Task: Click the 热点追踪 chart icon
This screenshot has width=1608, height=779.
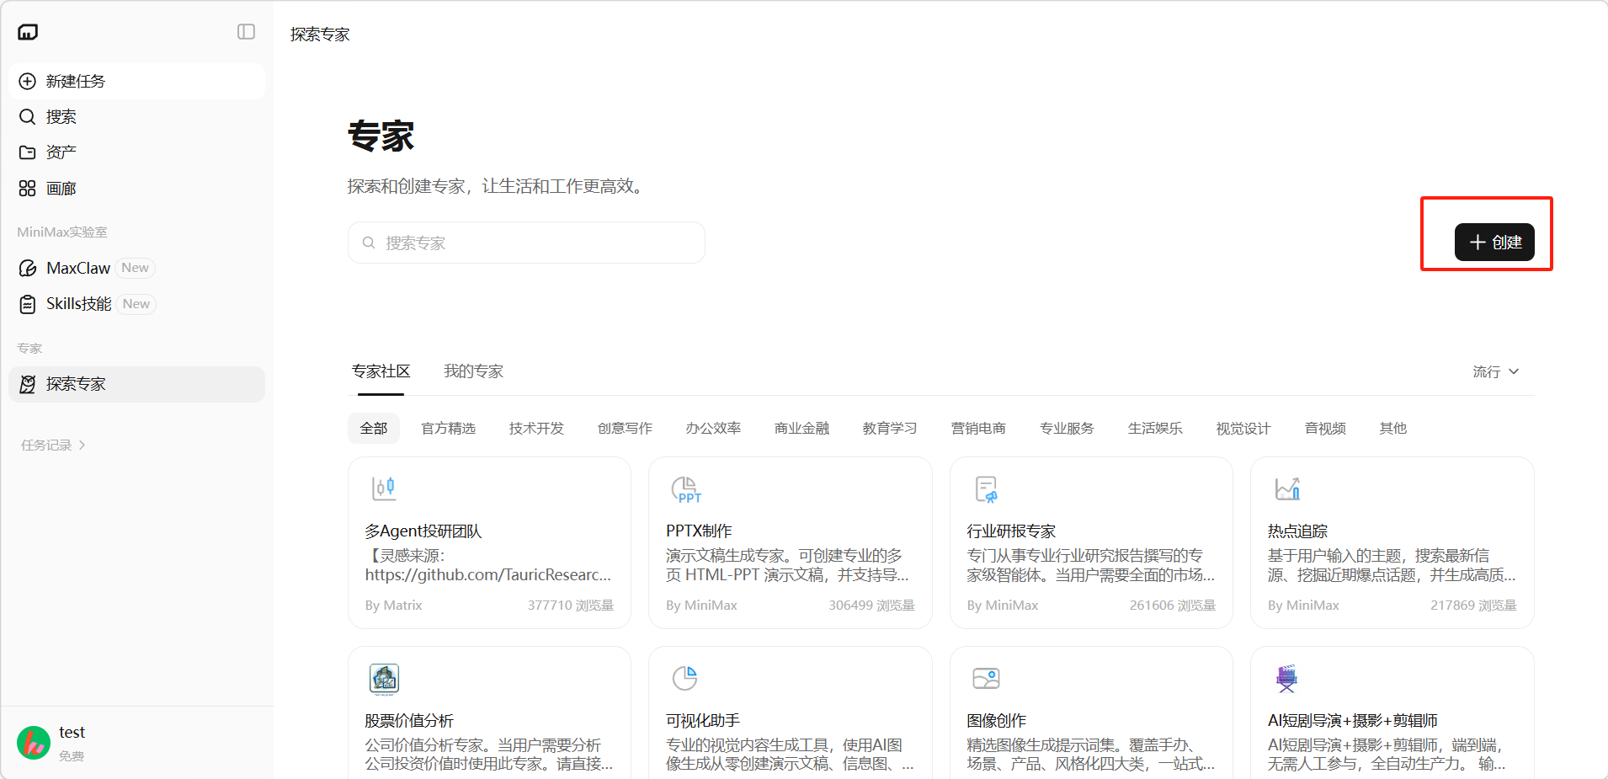Action: tap(1287, 488)
